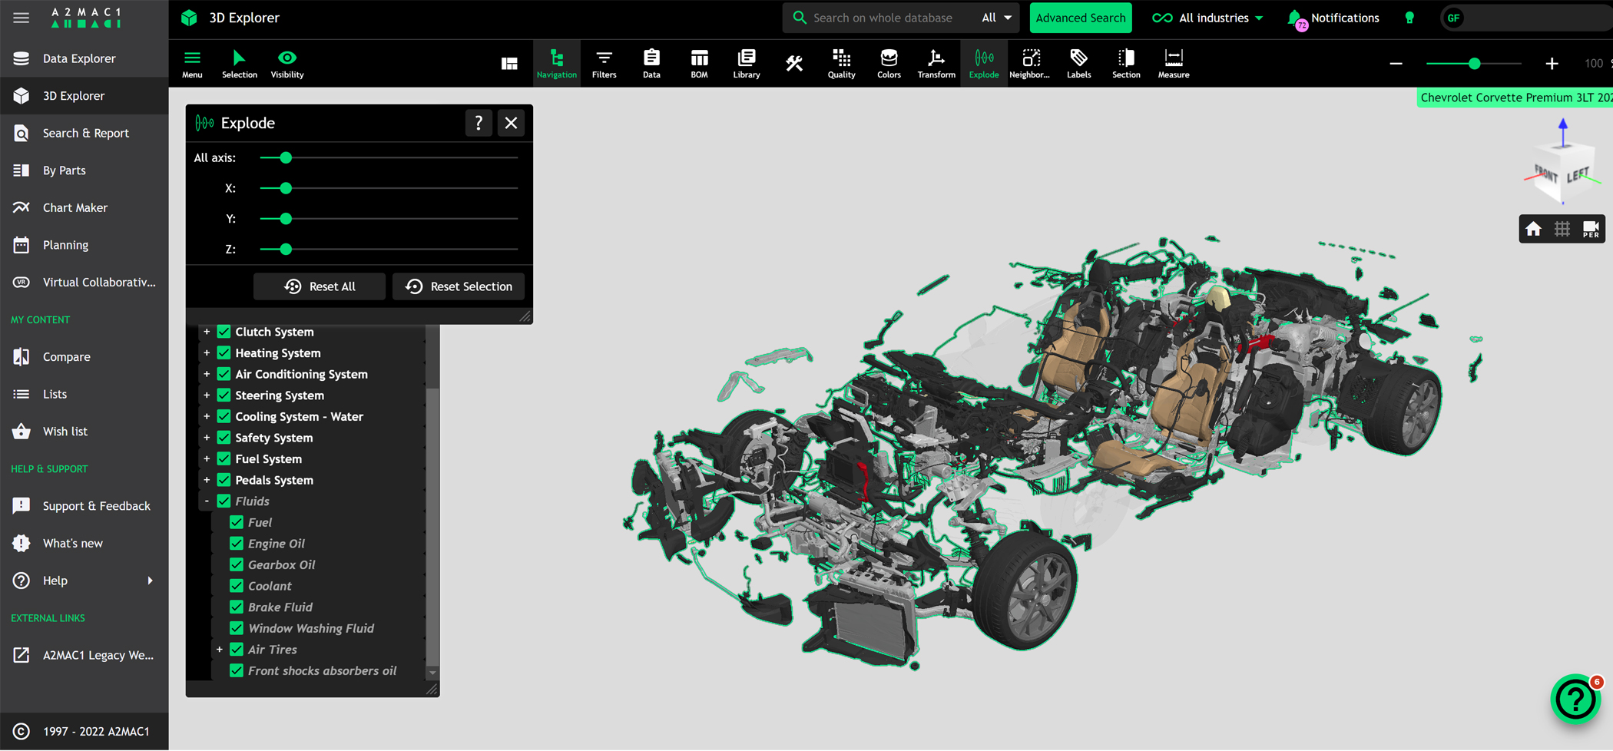1613x751 pixels.
Task: Click the Transform tool icon
Action: tap(936, 63)
